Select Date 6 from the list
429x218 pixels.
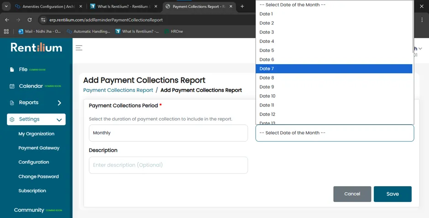[x=334, y=60]
